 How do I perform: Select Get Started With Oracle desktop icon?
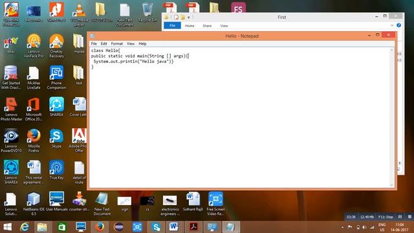click(11, 78)
